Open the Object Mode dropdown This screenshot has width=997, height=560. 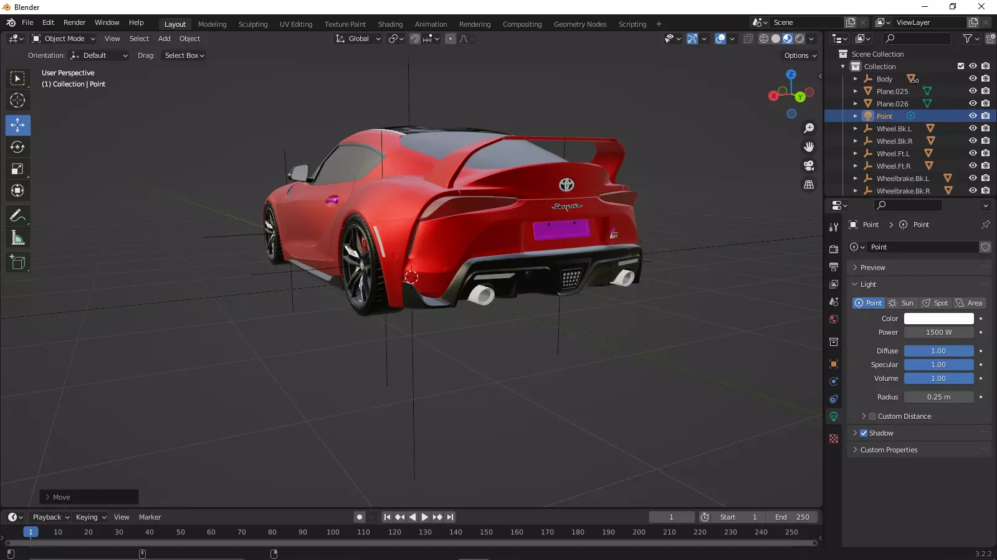tap(64, 39)
